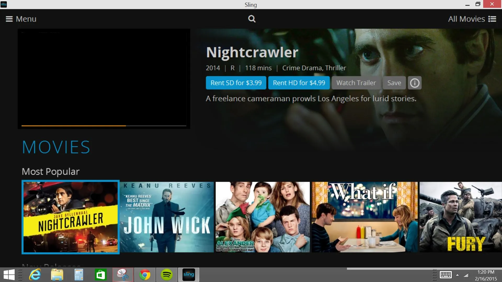
Task: Click the MOVIES section heading
Action: coord(56,147)
